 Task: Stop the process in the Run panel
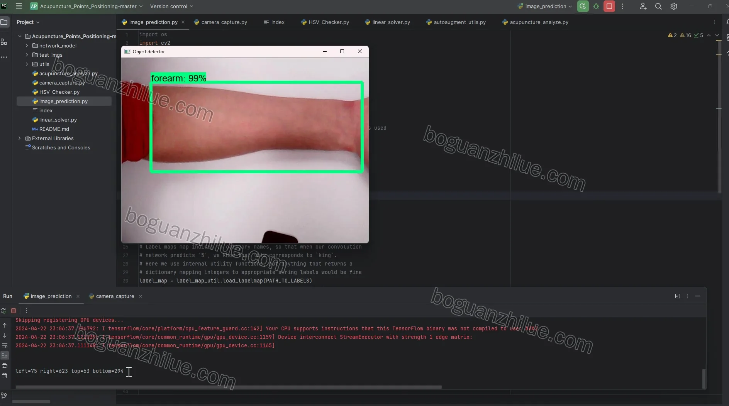14,311
